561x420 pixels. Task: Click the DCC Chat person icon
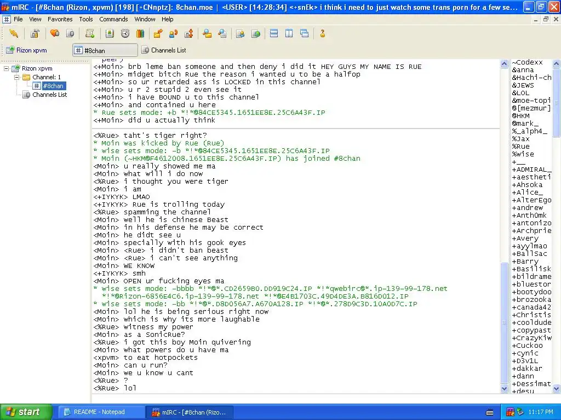(173, 33)
